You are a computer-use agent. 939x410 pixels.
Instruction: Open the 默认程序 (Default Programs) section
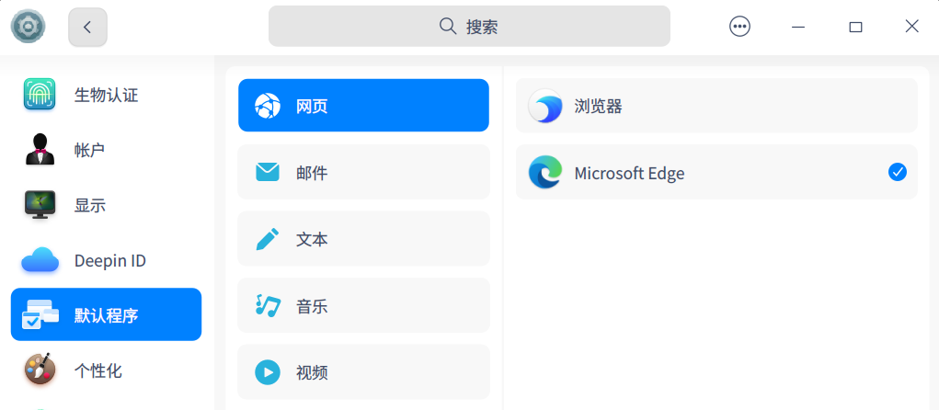pos(106,315)
